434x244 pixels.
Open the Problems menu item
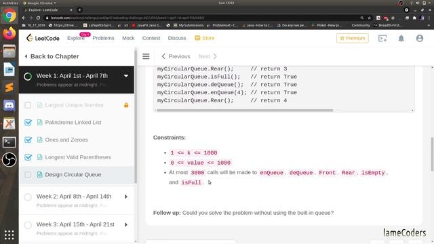point(103,38)
